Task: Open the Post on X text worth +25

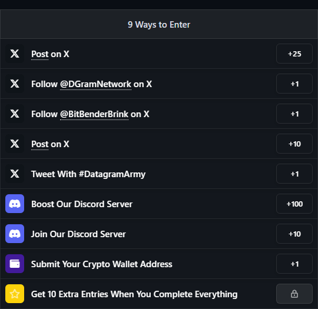Action: 50,54
